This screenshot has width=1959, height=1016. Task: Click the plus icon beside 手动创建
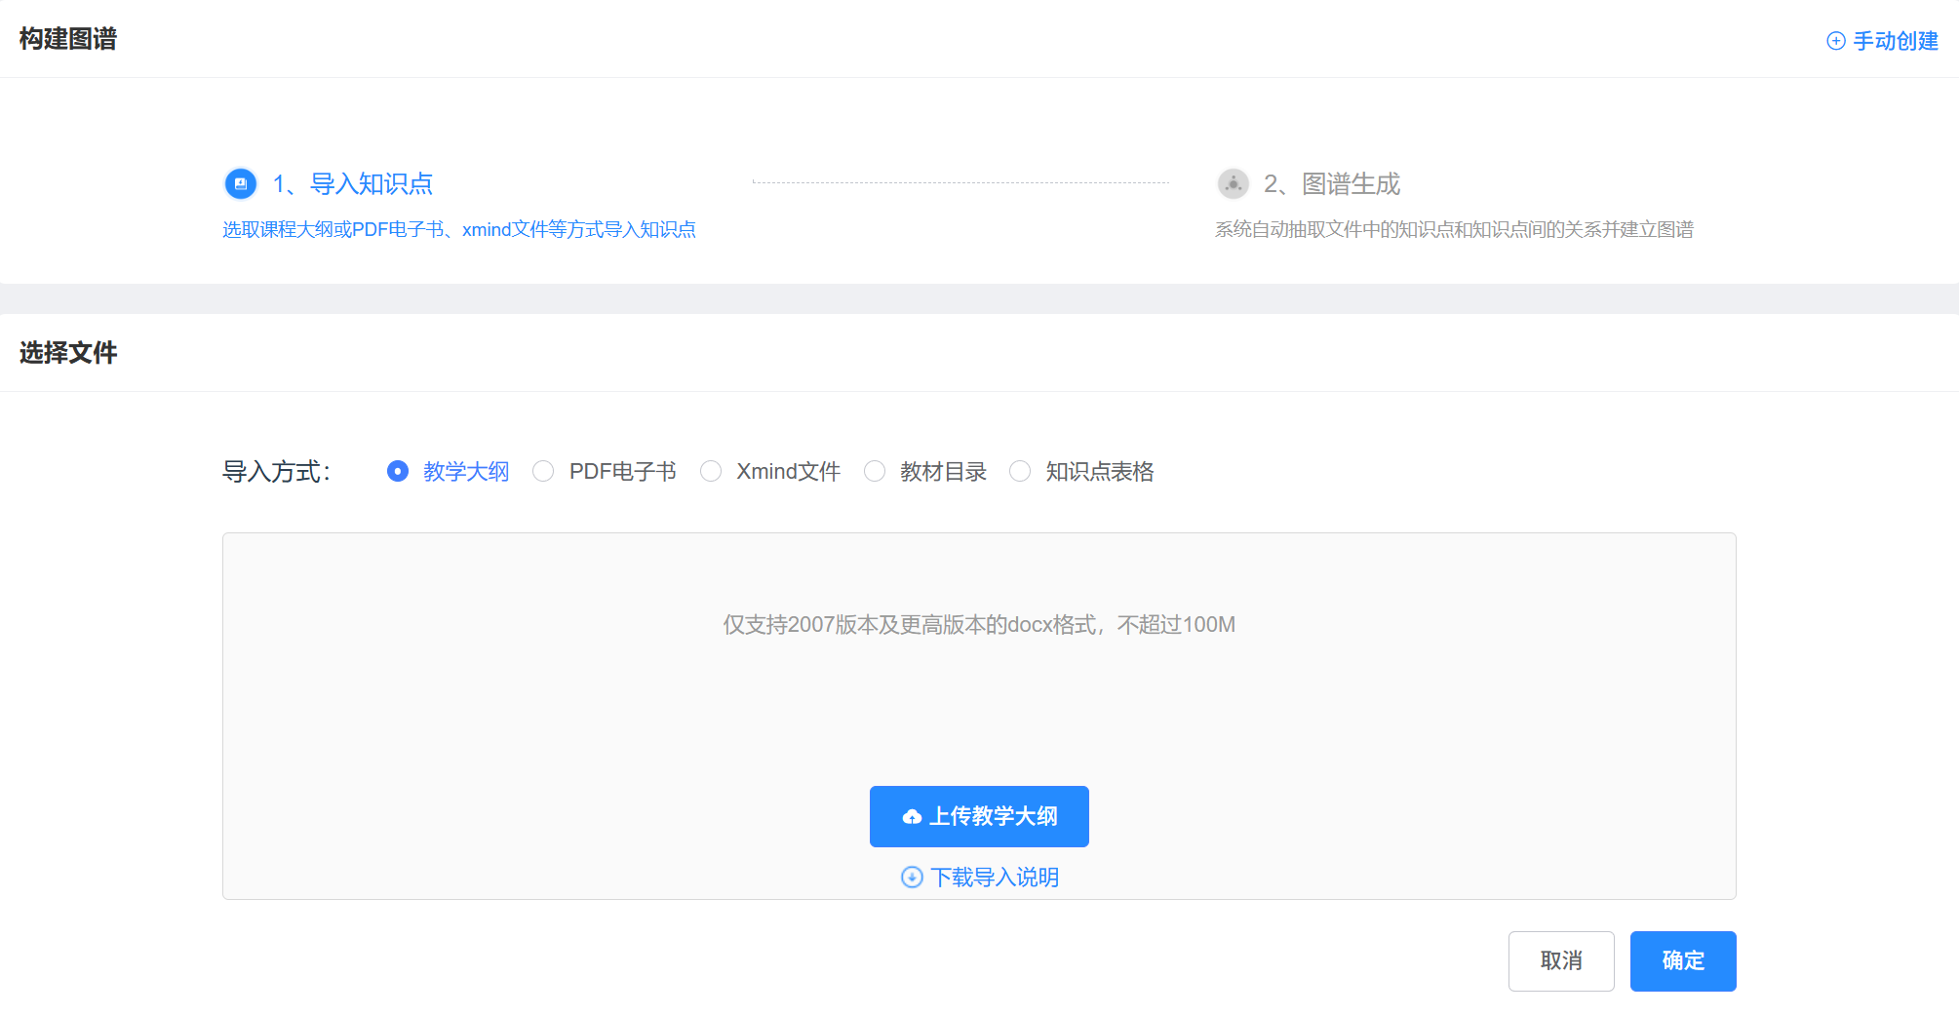click(x=1835, y=41)
